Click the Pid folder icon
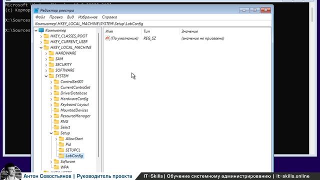Screen dimensions: 320x180 pyautogui.click(x=61, y=144)
